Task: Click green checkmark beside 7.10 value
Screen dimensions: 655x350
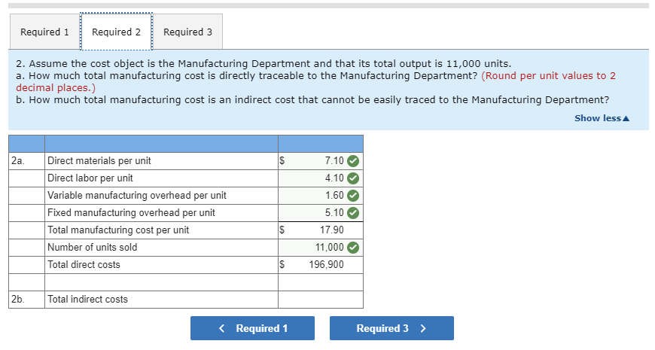Action: 353,161
